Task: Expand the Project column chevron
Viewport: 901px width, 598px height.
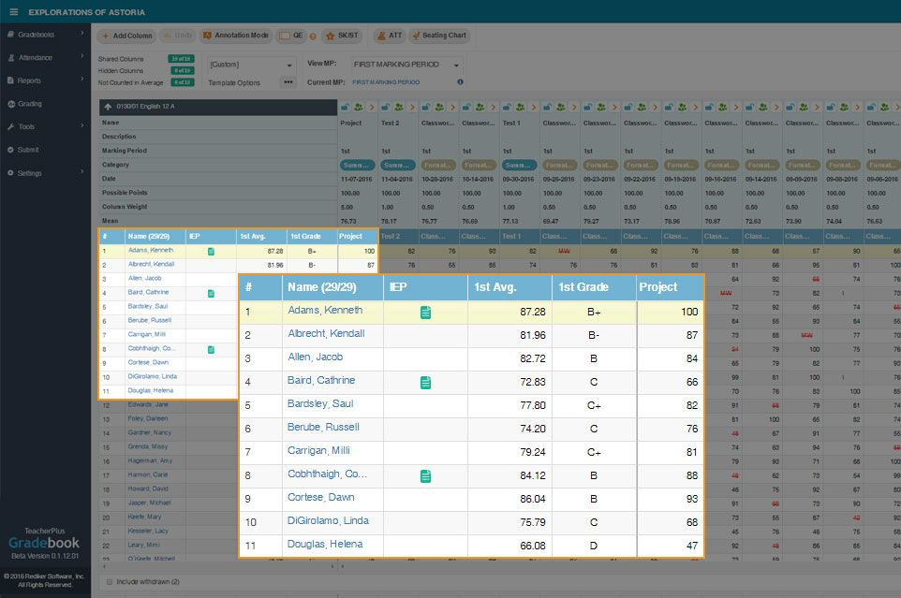Action: click(372, 108)
